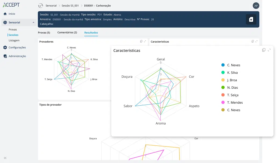Click J. Broa label on Provadores radar

click(x=94, y=79)
